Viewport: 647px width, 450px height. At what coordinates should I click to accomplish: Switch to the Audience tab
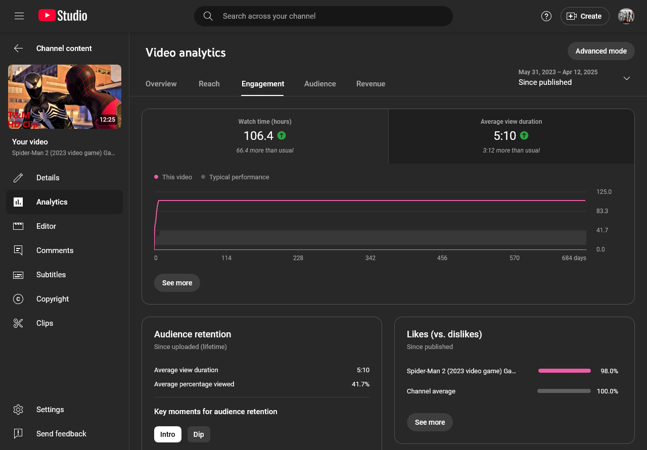(x=320, y=84)
